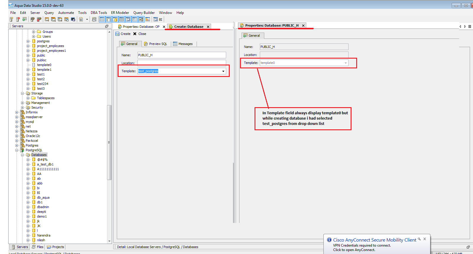Screen dimensions: 473x254
Task: Click the Register Server toolbar icon
Action: coord(11,19)
